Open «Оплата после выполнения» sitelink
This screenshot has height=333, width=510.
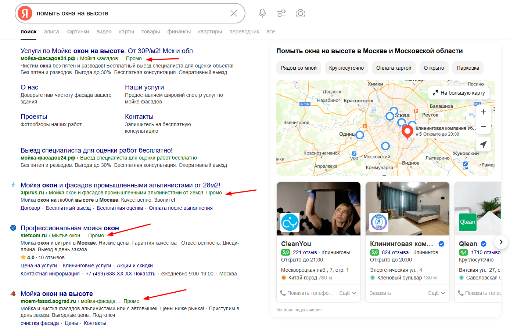[x=181, y=208]
